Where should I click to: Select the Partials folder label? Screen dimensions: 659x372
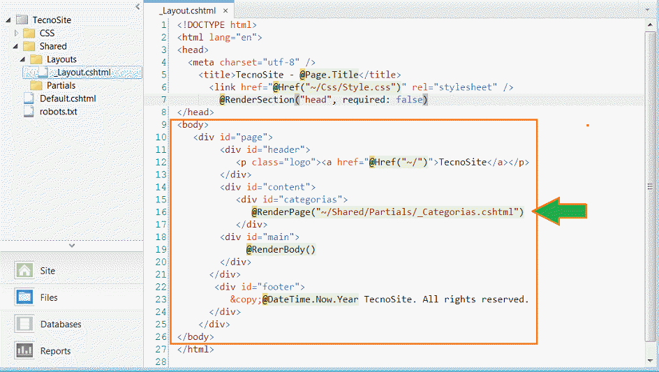(61, 85)
